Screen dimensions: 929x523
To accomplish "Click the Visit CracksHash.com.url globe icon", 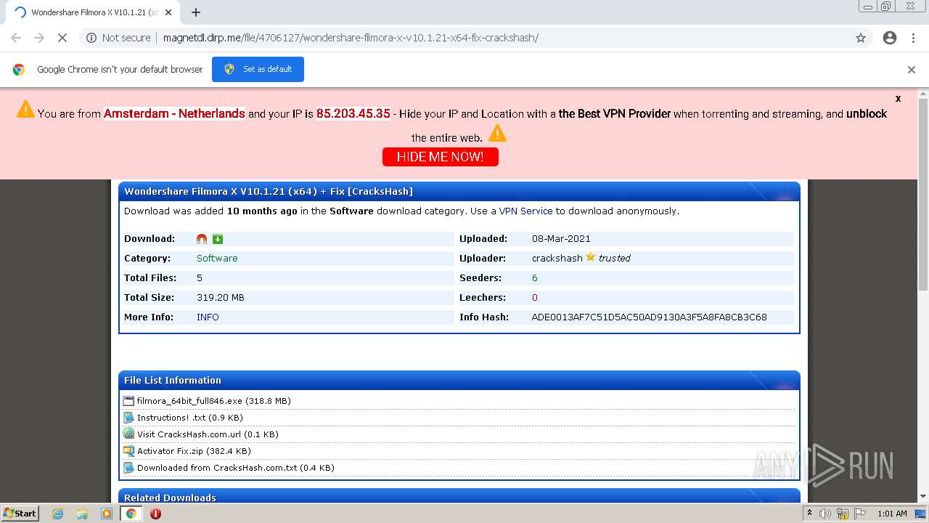I will click(128, 434).
